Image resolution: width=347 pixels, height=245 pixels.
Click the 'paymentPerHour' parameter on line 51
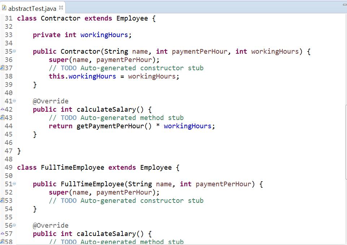(224, 184)
